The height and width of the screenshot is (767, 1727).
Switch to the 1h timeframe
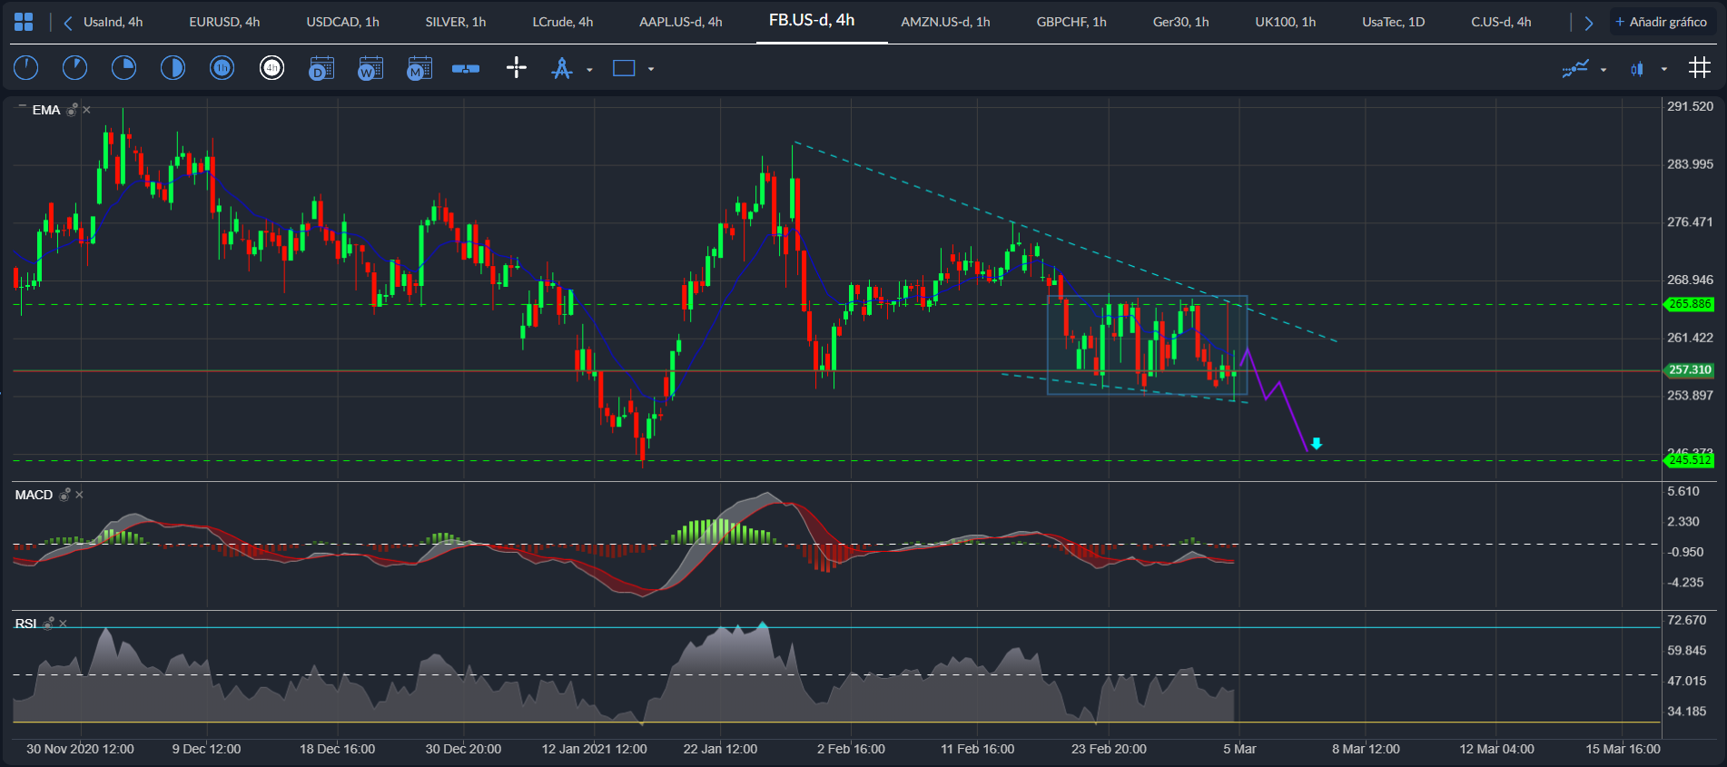(222, 68)
